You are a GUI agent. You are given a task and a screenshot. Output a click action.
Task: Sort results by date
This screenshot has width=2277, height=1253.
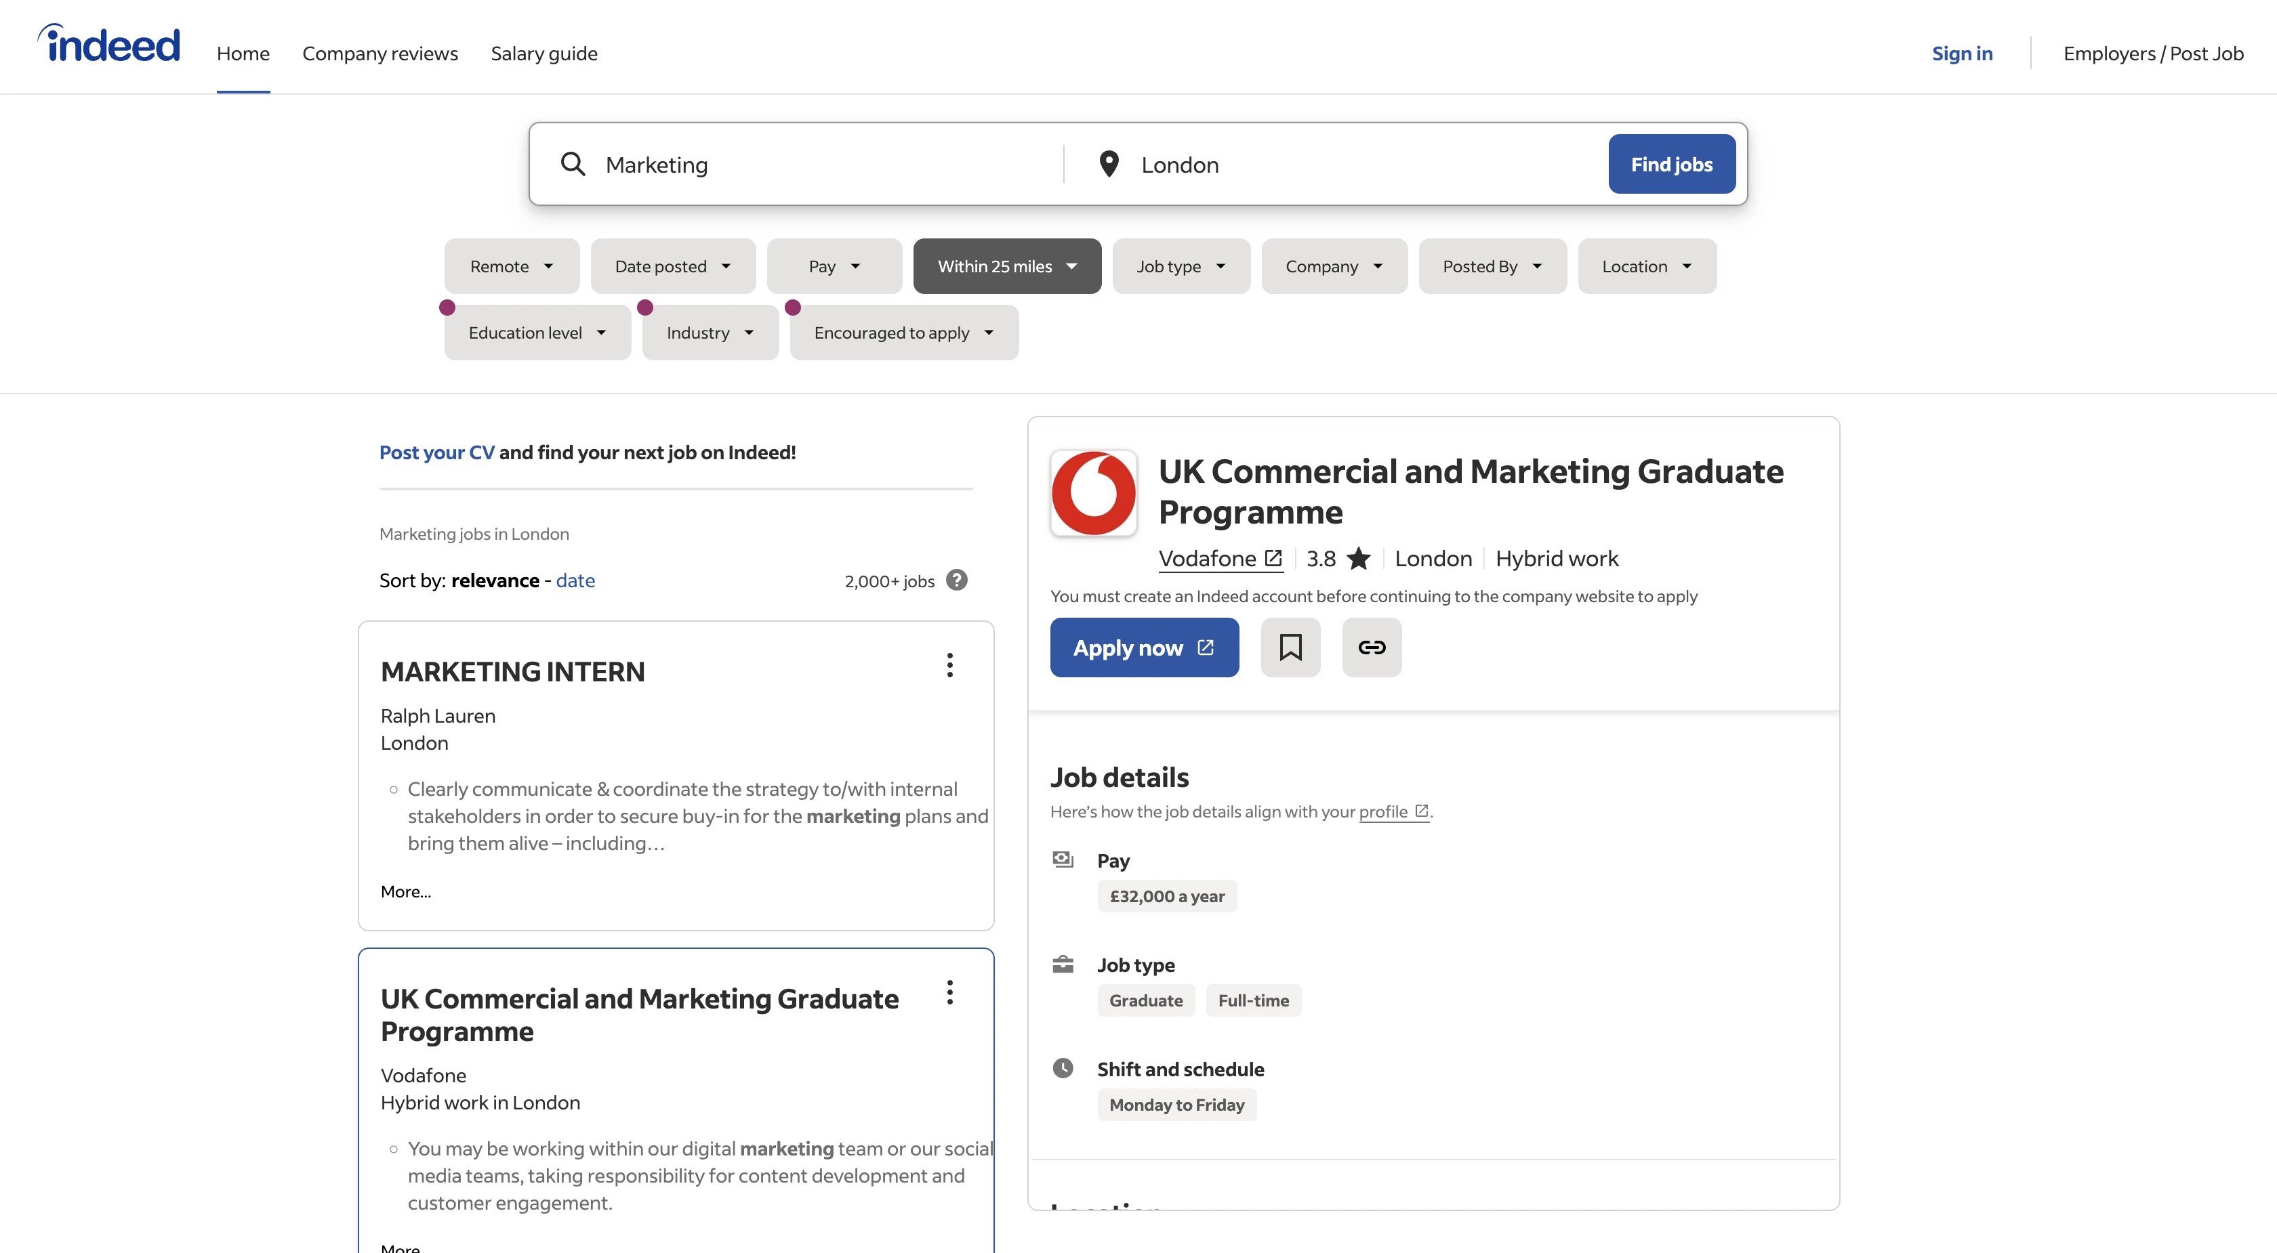(x=575, y=580)
